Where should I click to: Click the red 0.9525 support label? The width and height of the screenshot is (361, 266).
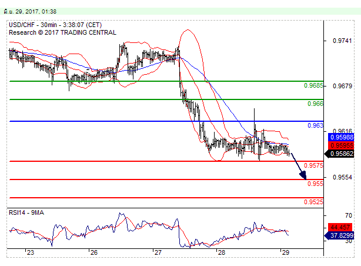click(313, 202)
